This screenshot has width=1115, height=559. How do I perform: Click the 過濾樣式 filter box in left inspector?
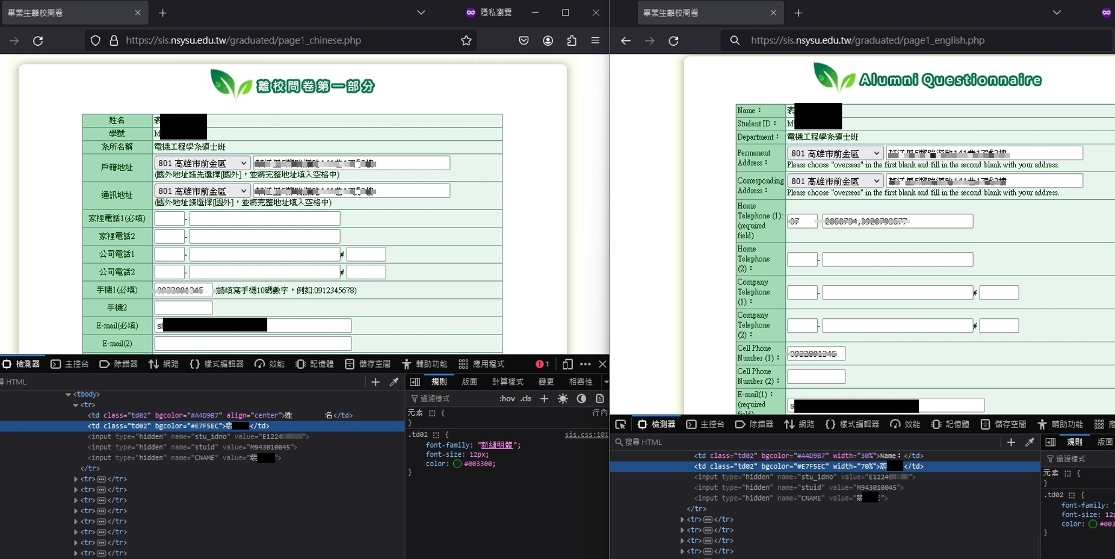(451, 398)
